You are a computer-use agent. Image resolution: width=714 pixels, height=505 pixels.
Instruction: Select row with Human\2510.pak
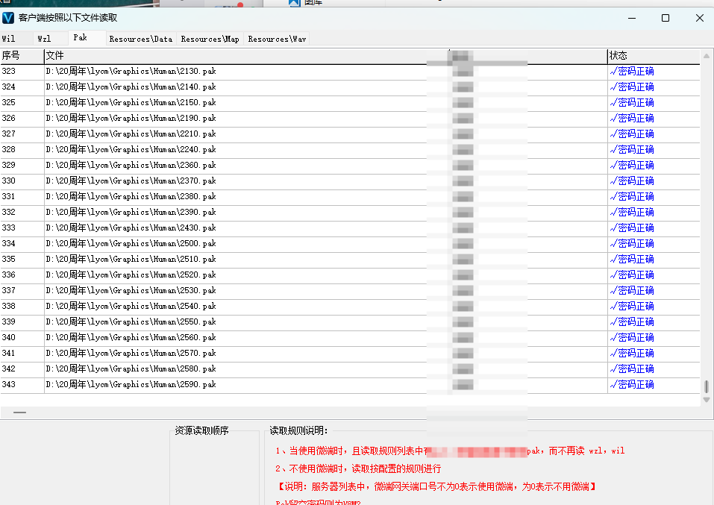tap(350, 260)
